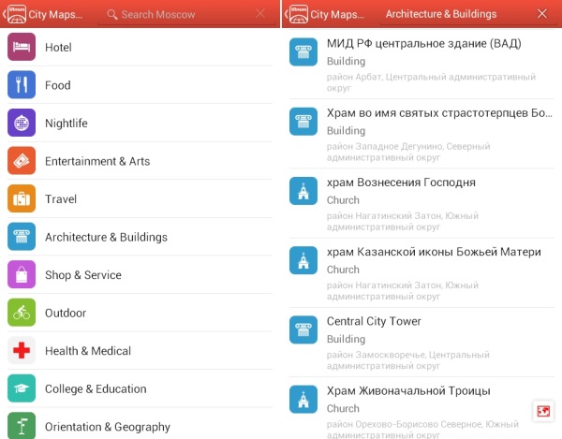
Task: Go back using City Maps logo in left panel
Action: [14, 14]
